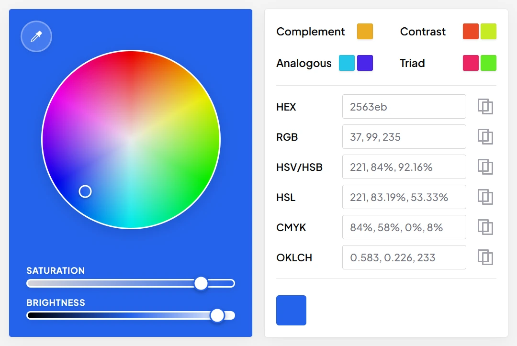Click the Contrast label
The width and height of the screenshot is (517, 346).
coord(423,32)
